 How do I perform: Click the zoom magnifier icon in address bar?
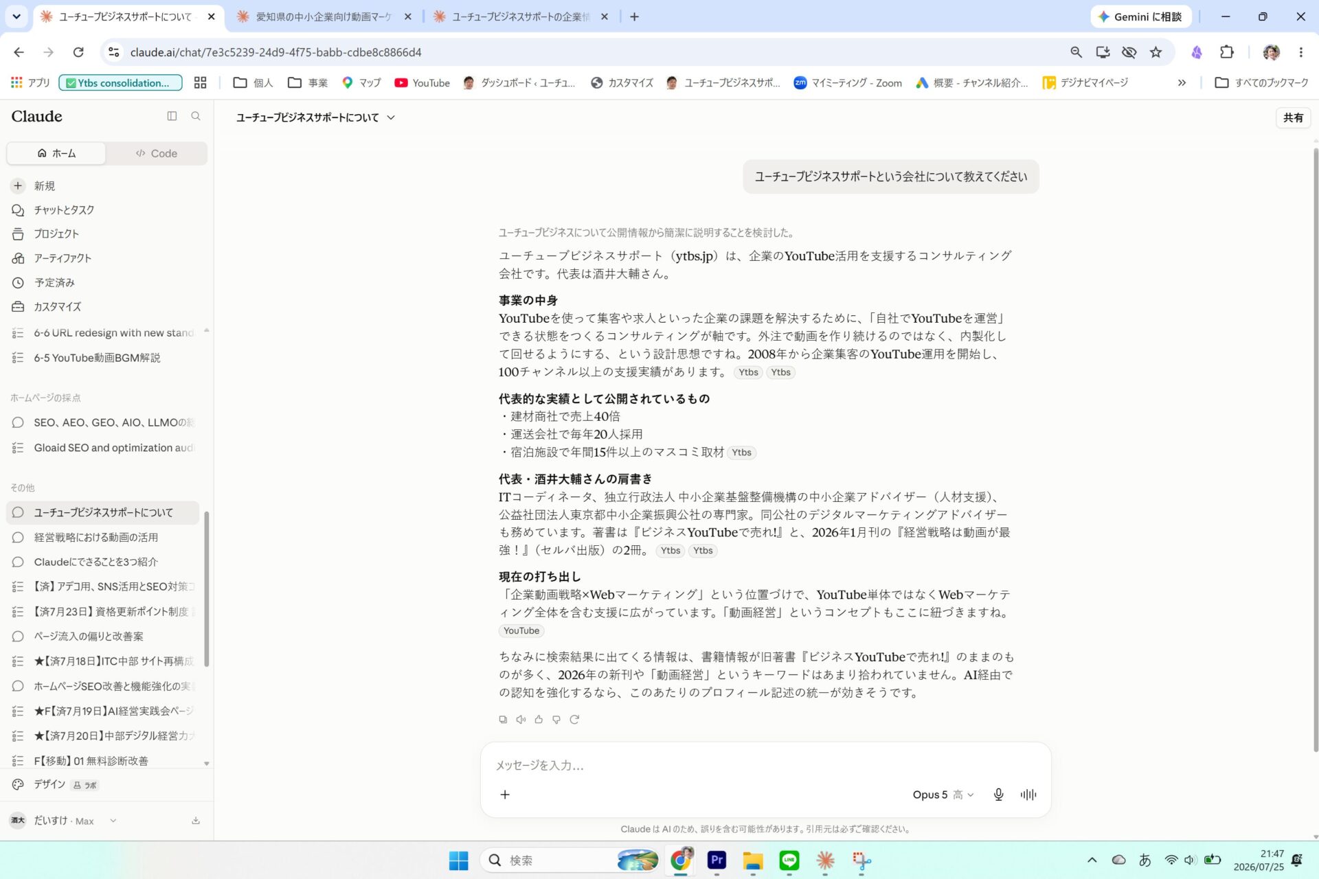[x=1076, y=52]
